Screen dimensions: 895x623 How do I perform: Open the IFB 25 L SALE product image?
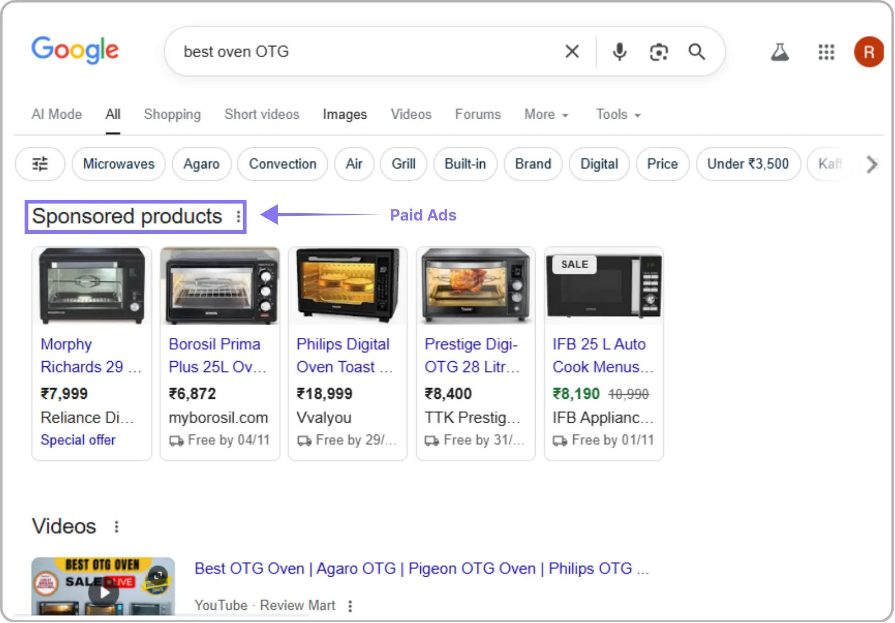click(x=604, y=286)
